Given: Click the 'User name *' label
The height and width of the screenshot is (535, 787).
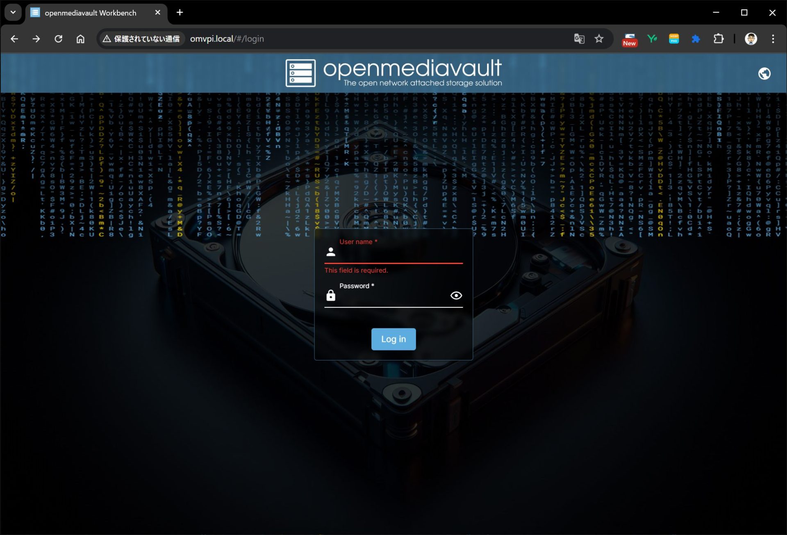Looking at the screenshot, I should click(358, 242).
